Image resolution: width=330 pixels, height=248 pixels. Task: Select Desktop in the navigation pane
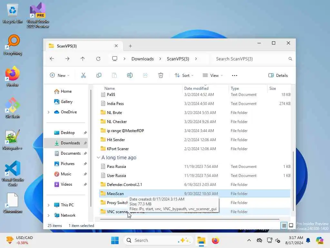tap(66, 133)
